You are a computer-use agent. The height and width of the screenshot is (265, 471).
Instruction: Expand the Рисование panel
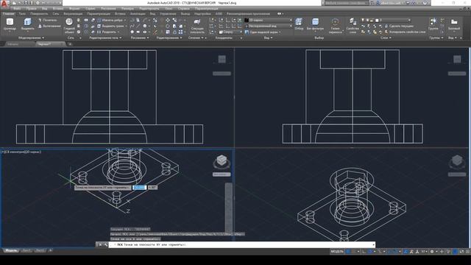click(140, 38)
